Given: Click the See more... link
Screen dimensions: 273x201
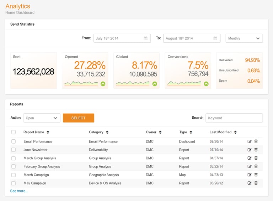Looking at the screenshot, I should pos(19,191).
